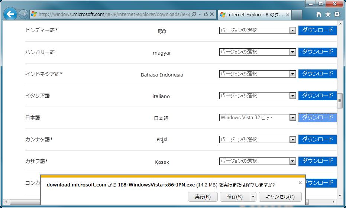Click ヒンディー語* language label
This screenshot has width=346, height=208.
pos(41,30)
